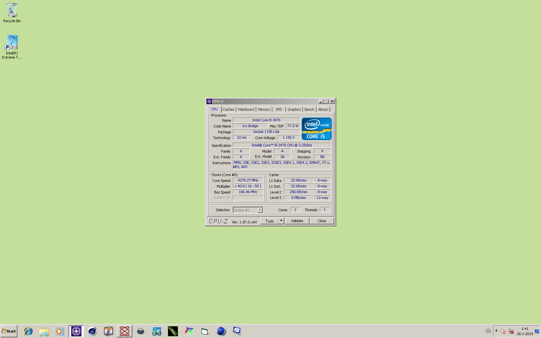
Task: Open the monitor with checkmark taskbar icon
Action: coord(237,331)
